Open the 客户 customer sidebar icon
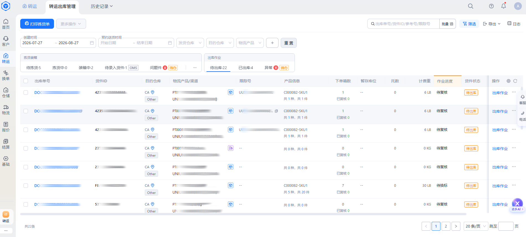Image resolution: width=526 pixels, height=237 pixels. click(6, 41)
